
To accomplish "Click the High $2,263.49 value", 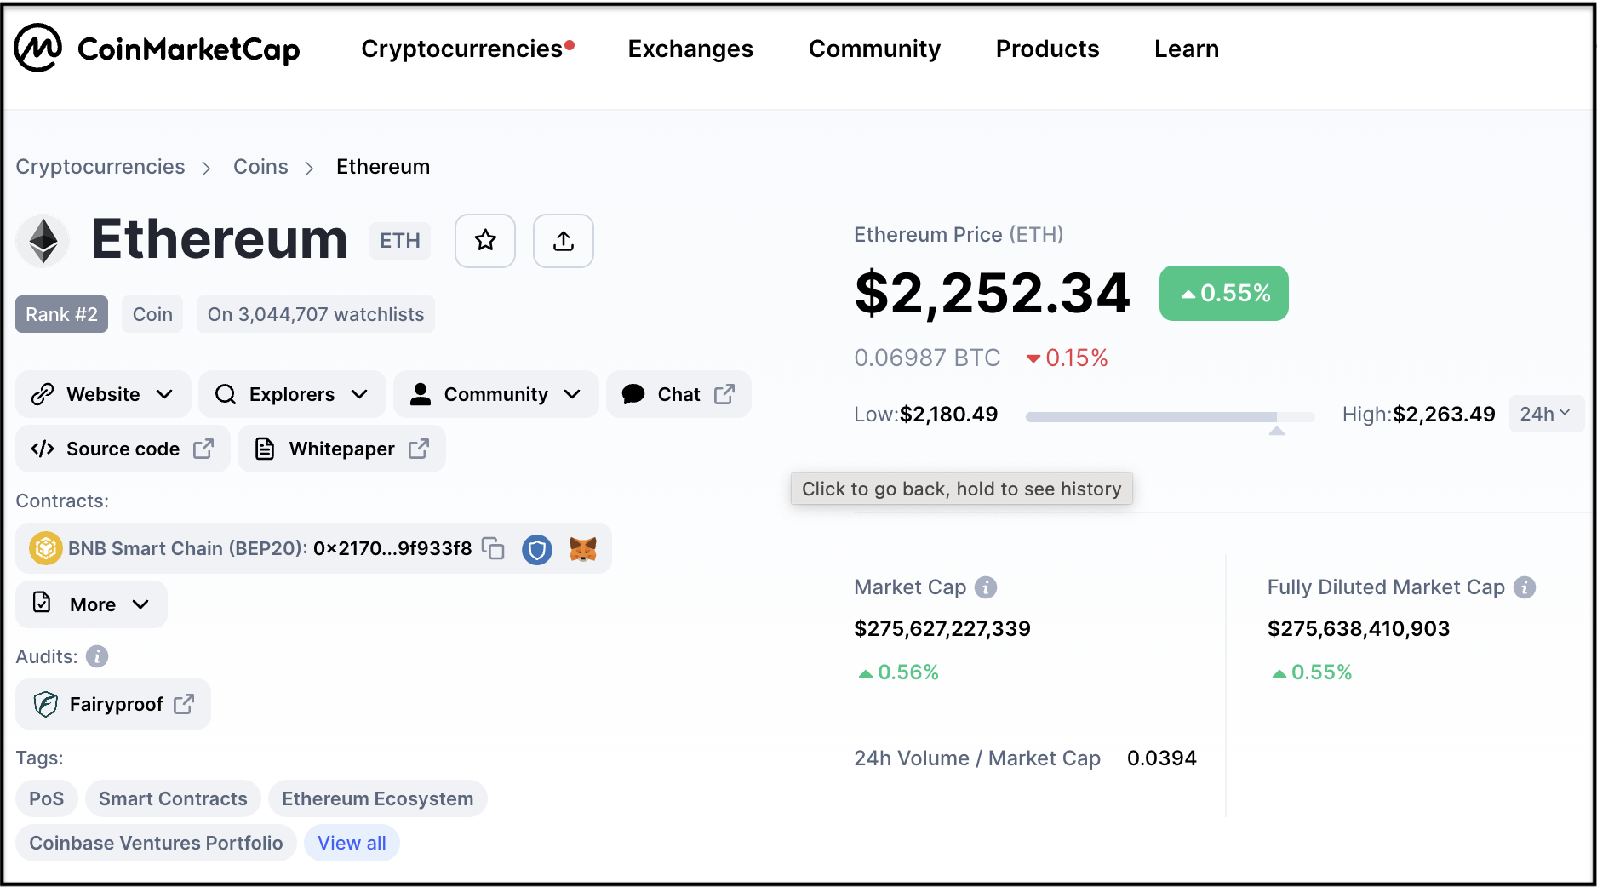I will [1444, 415].
